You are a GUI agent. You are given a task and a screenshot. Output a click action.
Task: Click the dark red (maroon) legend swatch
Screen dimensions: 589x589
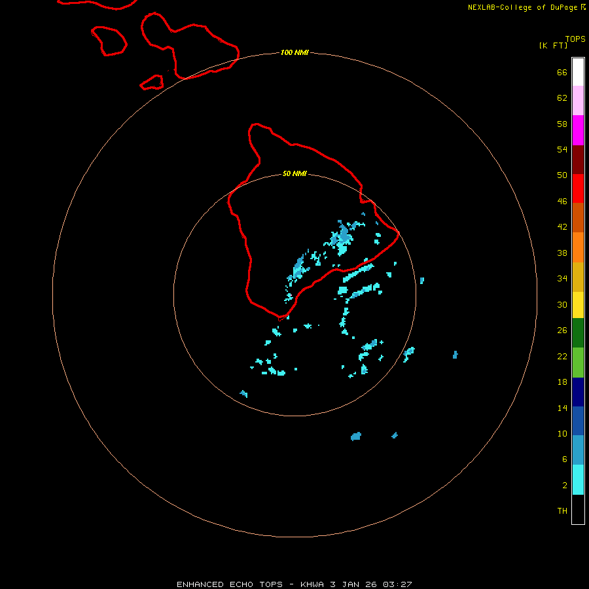coord(578,160)
